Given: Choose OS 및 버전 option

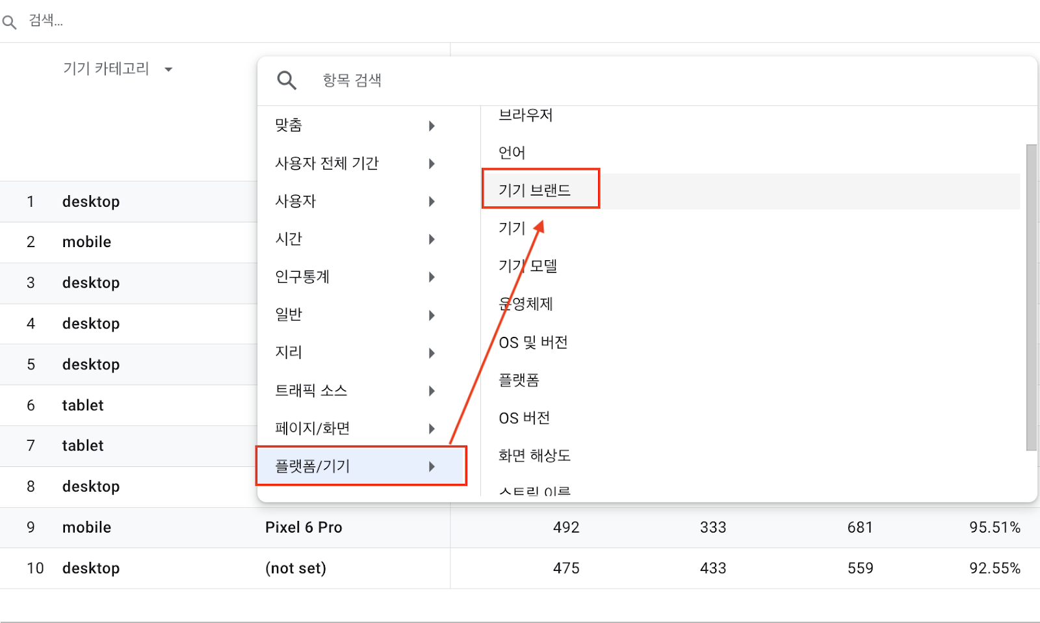Looking at the screenshot, I should [533, 342].
